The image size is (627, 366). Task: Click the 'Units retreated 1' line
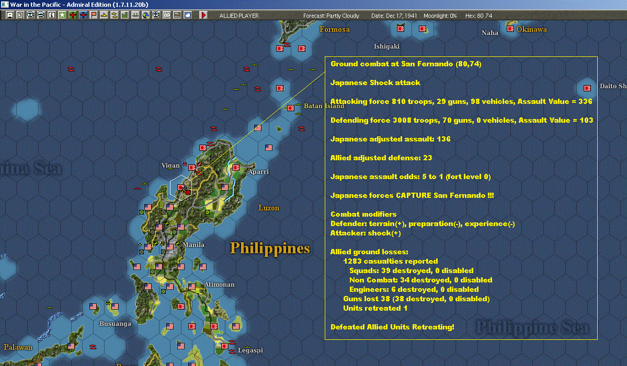pyautogui.click(x=375, y=308)
